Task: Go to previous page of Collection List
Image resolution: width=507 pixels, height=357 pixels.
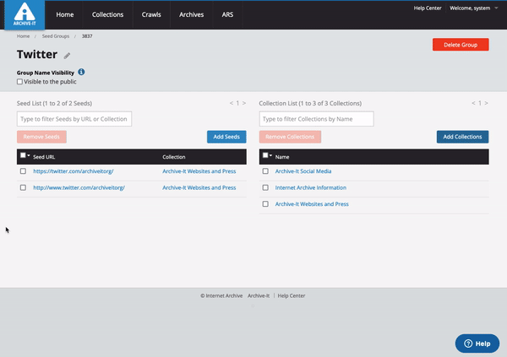Action: pyautogui.click(x=473, y=103)
